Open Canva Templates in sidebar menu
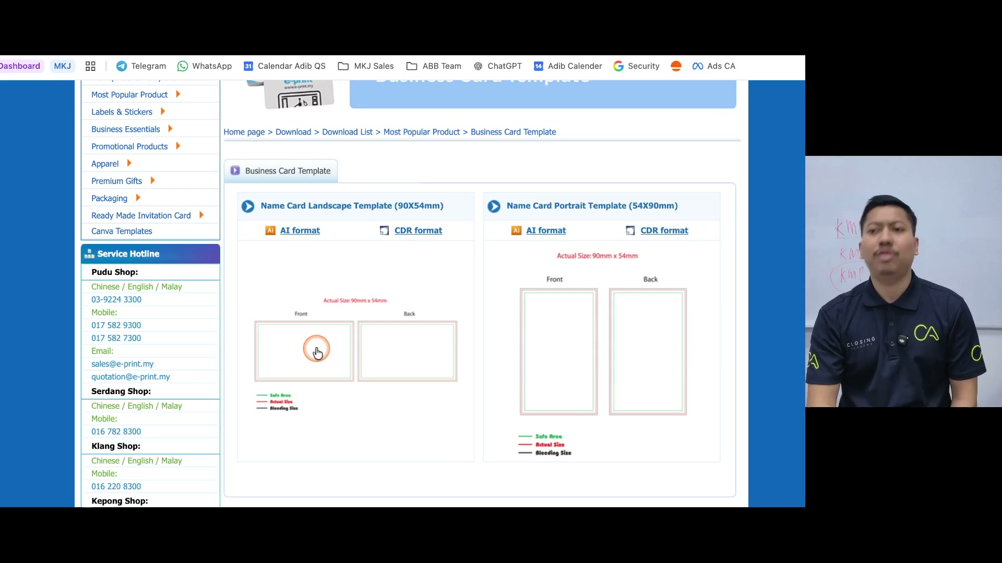The width and height of the screenshot is (1002, 563). [122, 231]
